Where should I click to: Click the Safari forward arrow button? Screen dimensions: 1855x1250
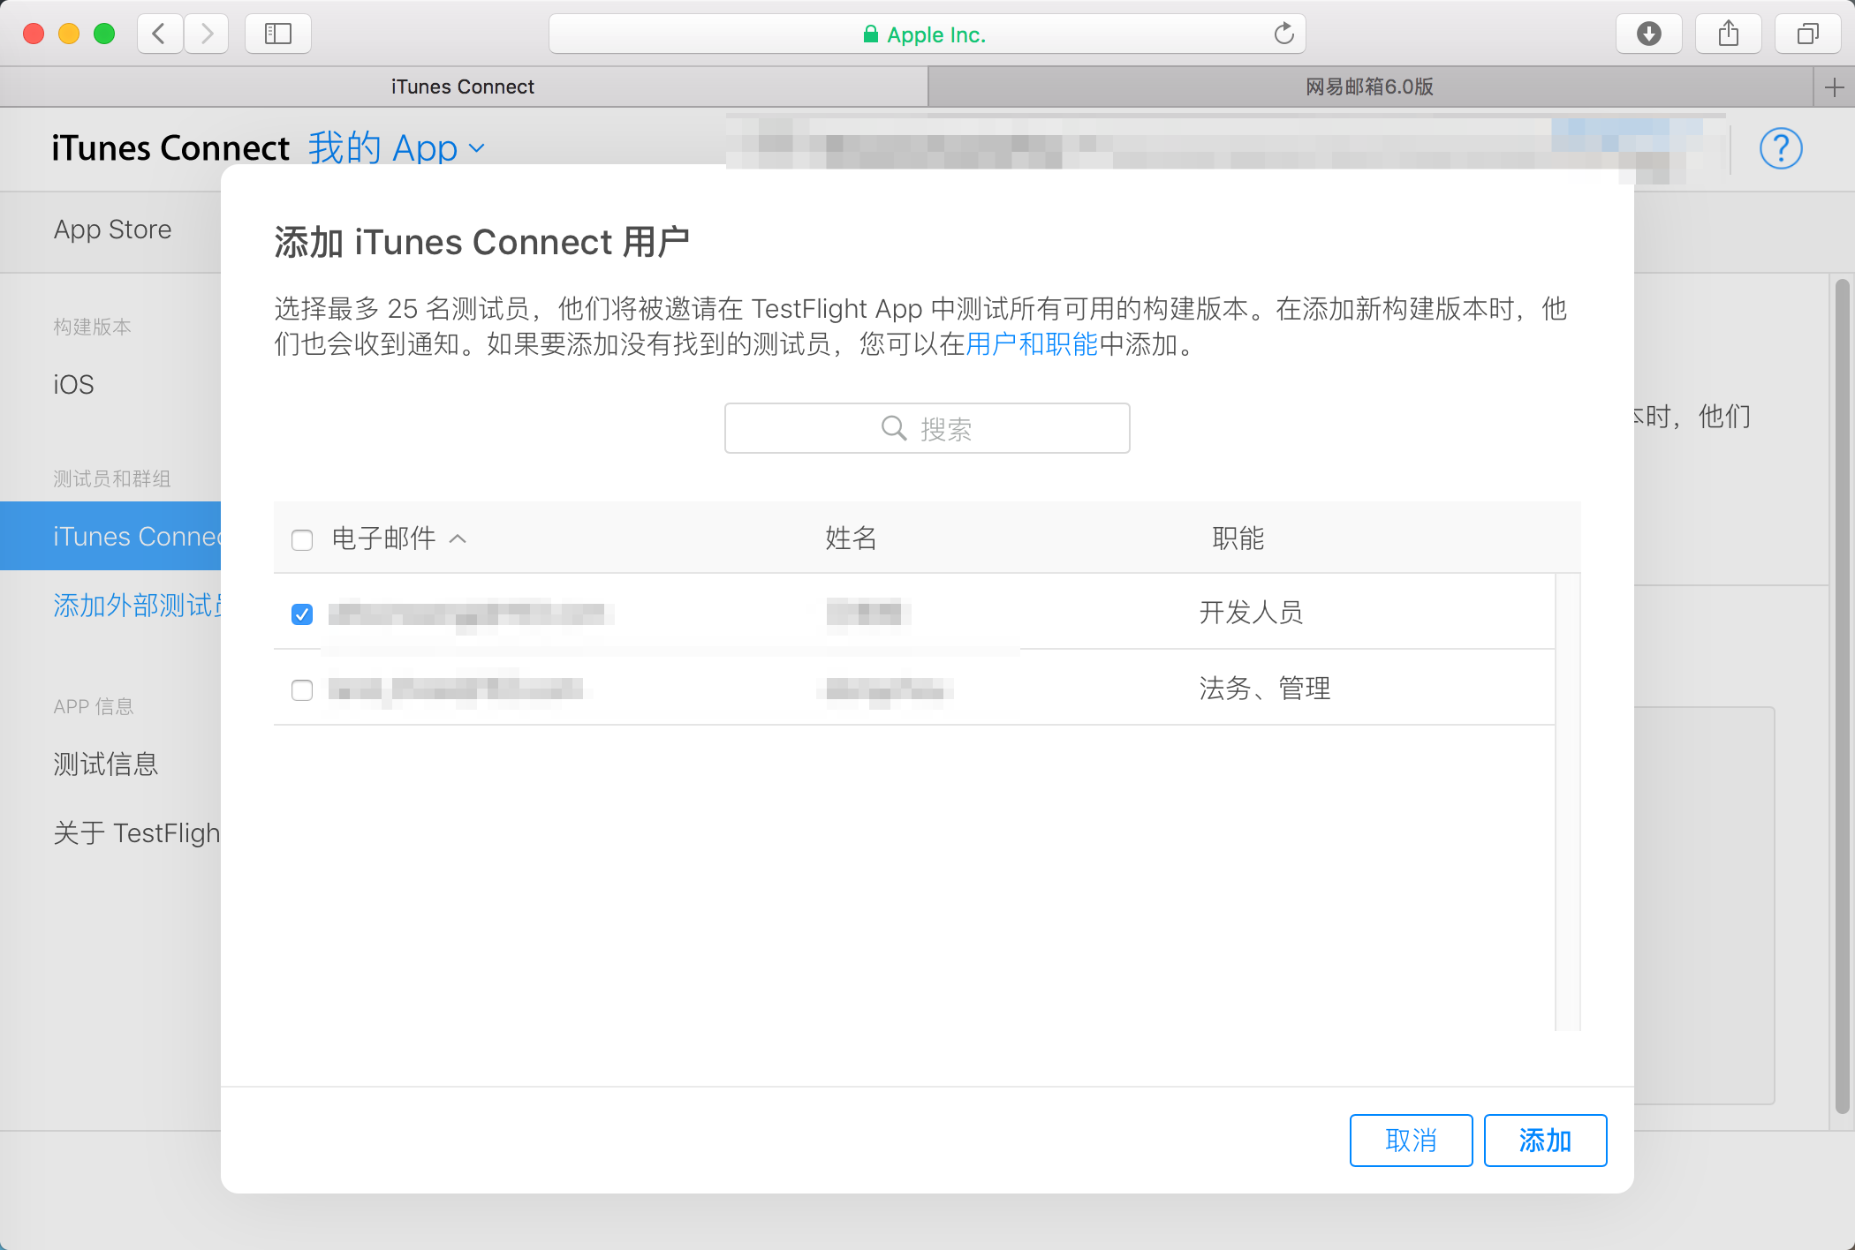[207, 34]
